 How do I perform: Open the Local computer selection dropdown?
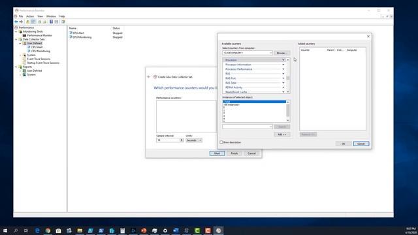[248, 53]
